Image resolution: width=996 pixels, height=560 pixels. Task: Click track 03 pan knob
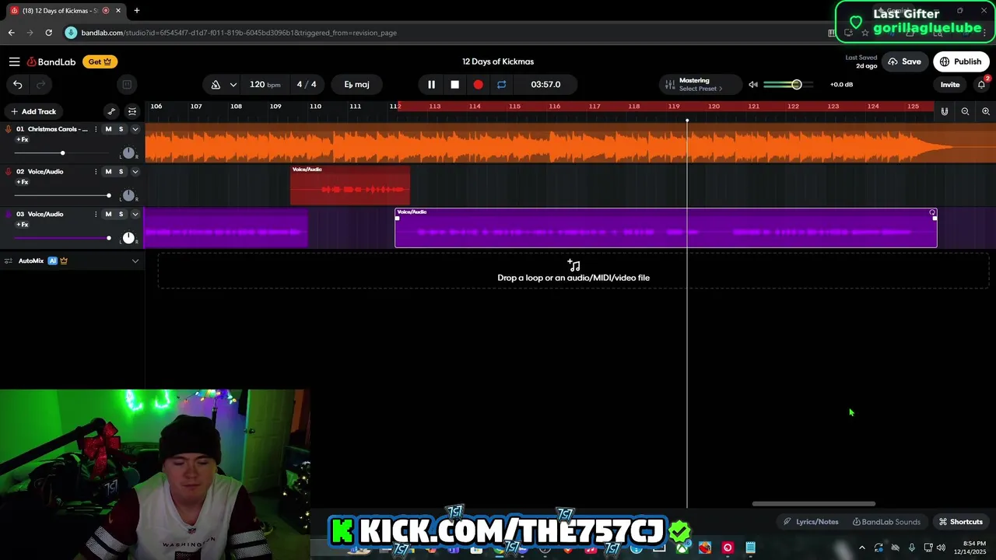coord(128,237)
